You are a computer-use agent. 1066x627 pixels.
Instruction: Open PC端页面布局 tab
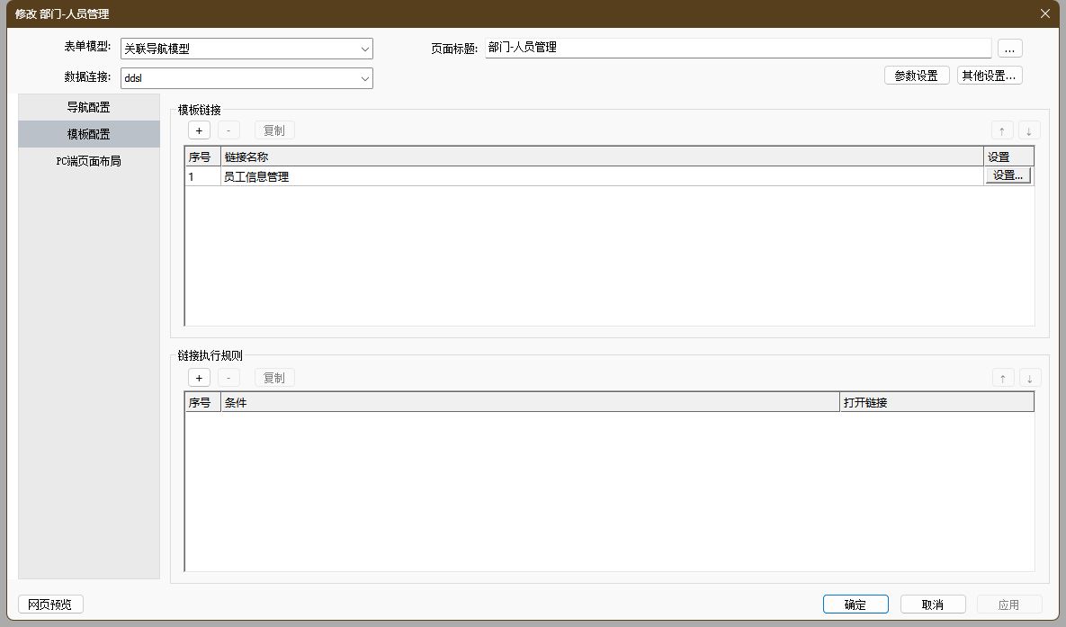pos(89,162)
